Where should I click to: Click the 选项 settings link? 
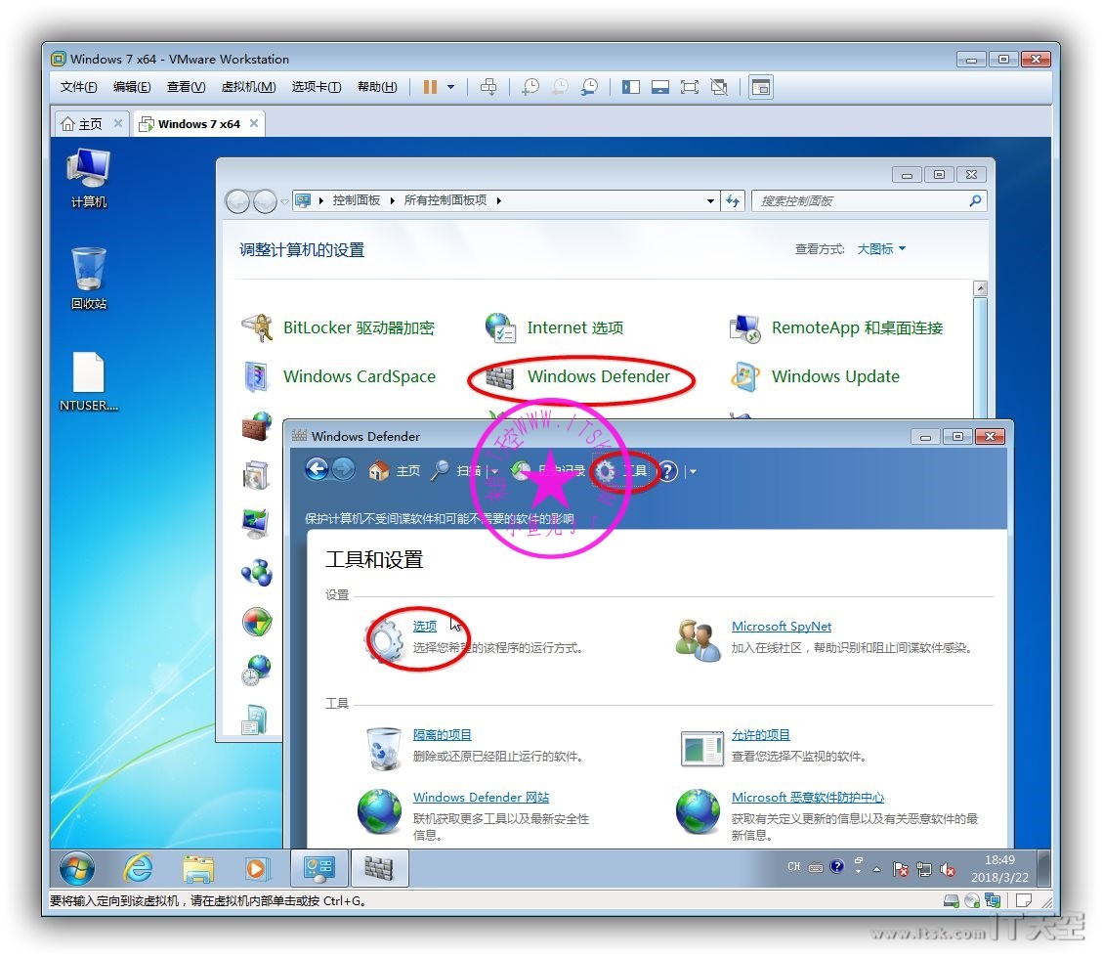[424, 627]
